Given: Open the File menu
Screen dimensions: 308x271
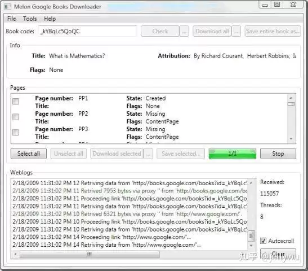Looking at the screenshot, I should [x=12, y=19].
